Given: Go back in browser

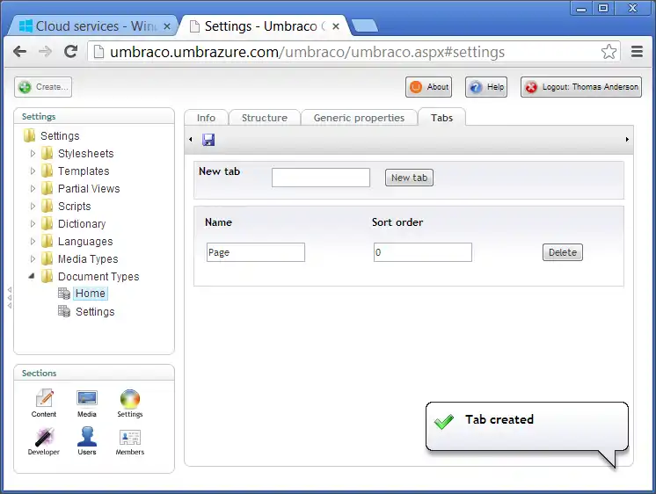Looking at the screenshot, I should [x=19, y=52].
